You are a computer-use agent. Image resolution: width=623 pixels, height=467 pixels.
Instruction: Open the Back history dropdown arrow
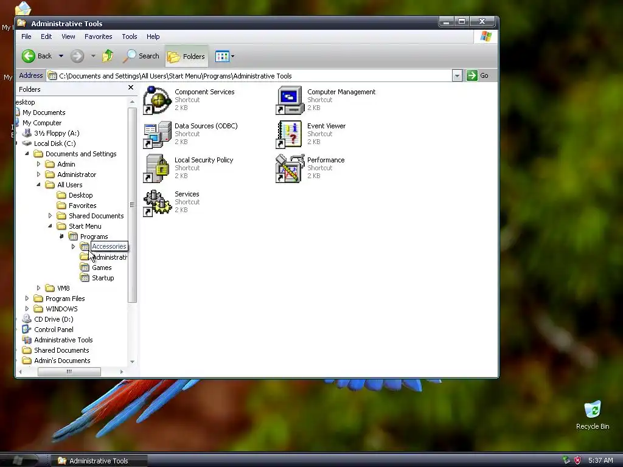click(x=61, y=56)
